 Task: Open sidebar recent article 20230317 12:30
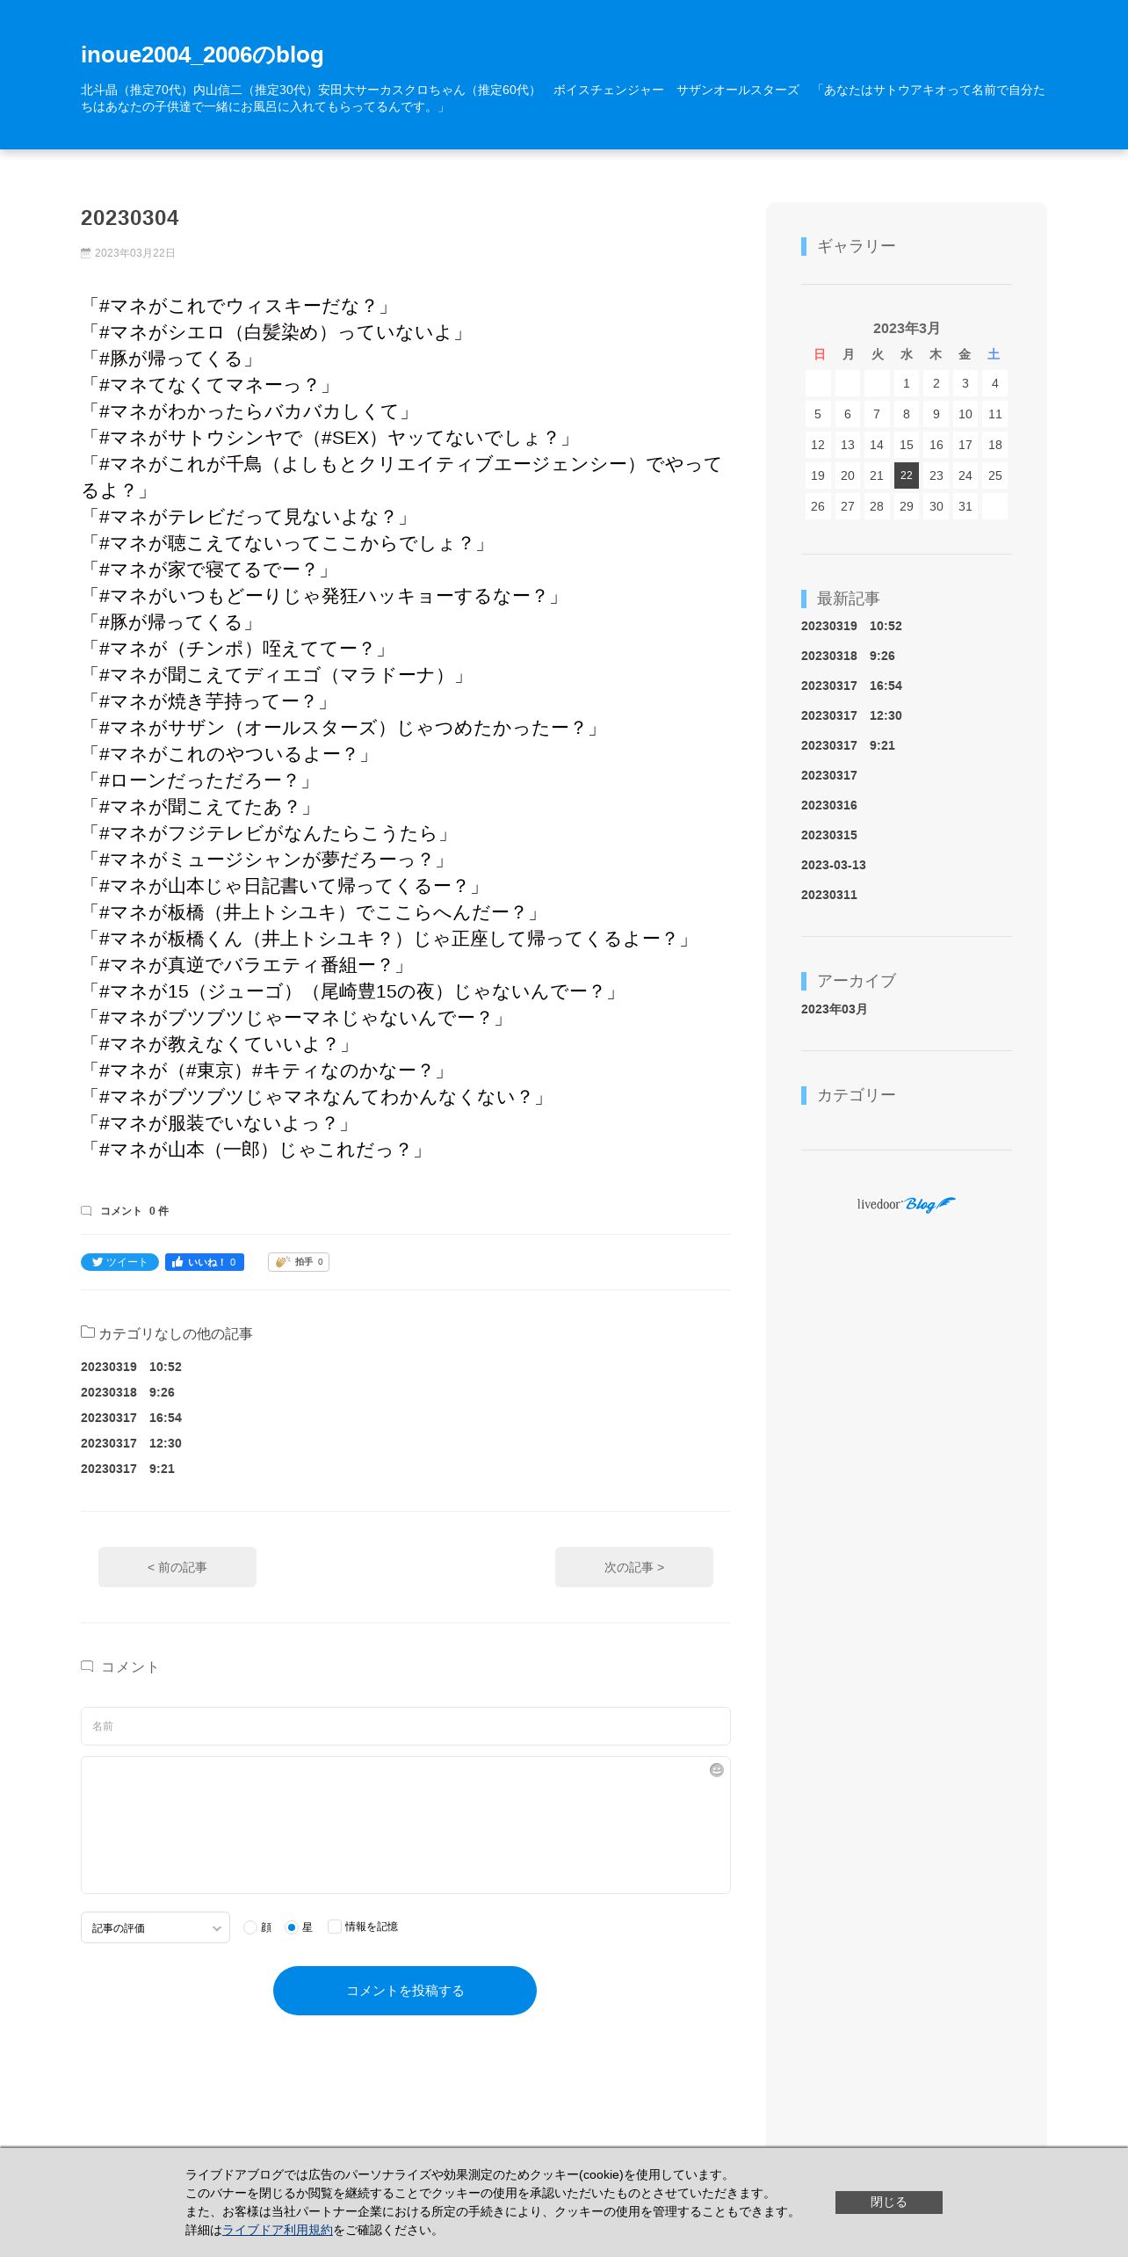click(x=851, y=715)
